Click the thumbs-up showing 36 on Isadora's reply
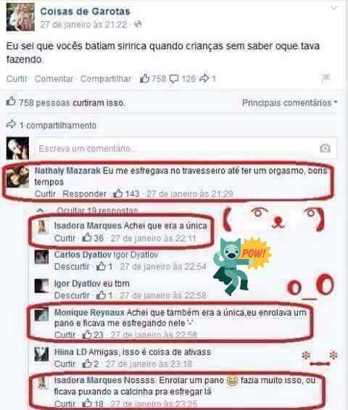Image resolution: width=348 pixels, height=410 pixels. pos(87,238)
